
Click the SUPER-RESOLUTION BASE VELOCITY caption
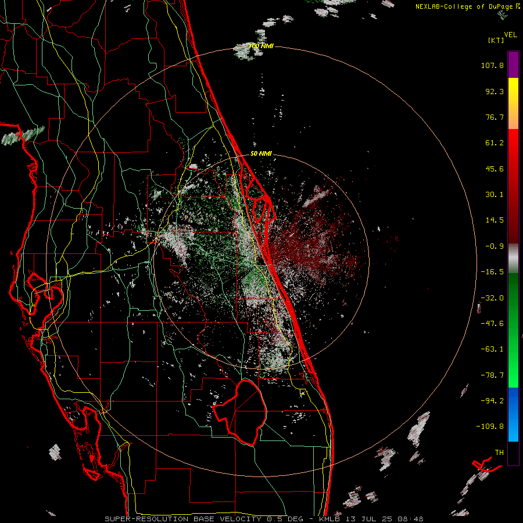[184, 519]
